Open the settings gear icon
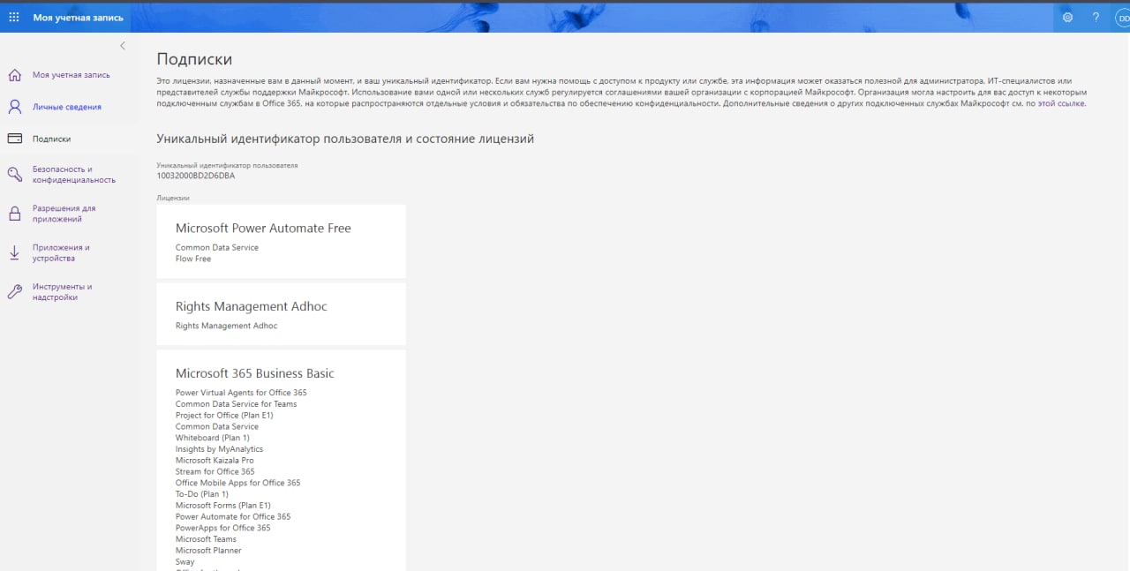The width and height of the screenshot is (1130, 571). pyautogui.click(x=1067, y=17)
